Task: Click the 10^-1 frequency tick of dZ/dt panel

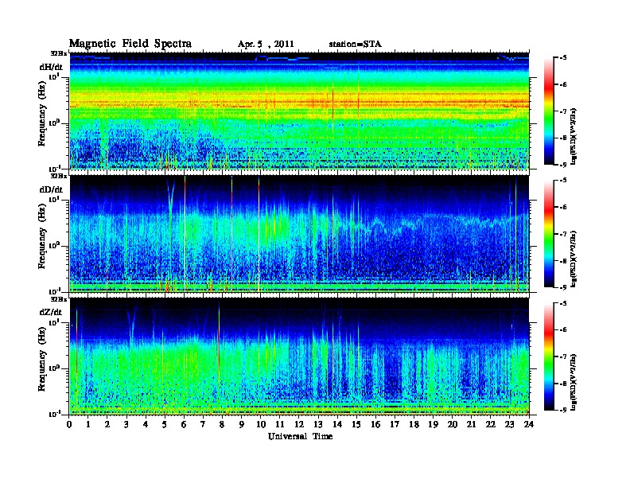Action: 54,414
